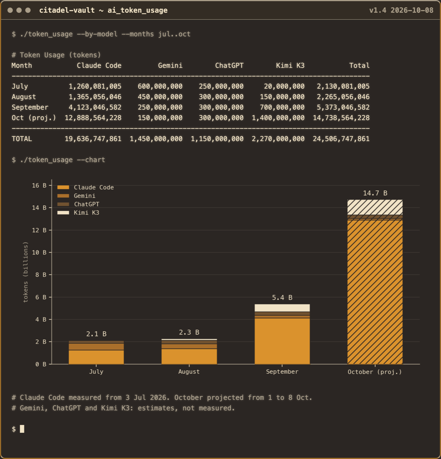Click the hatched Kimi K3 October segment
The width and height of the screenshot is (441, 459).
pyautogui.click(x=375, y=207)
